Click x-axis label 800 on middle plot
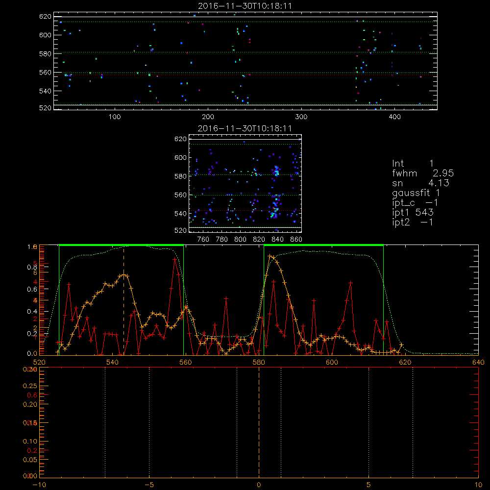Image resolution: width=490 pixels, height=490 pixels. coord(240,240)
